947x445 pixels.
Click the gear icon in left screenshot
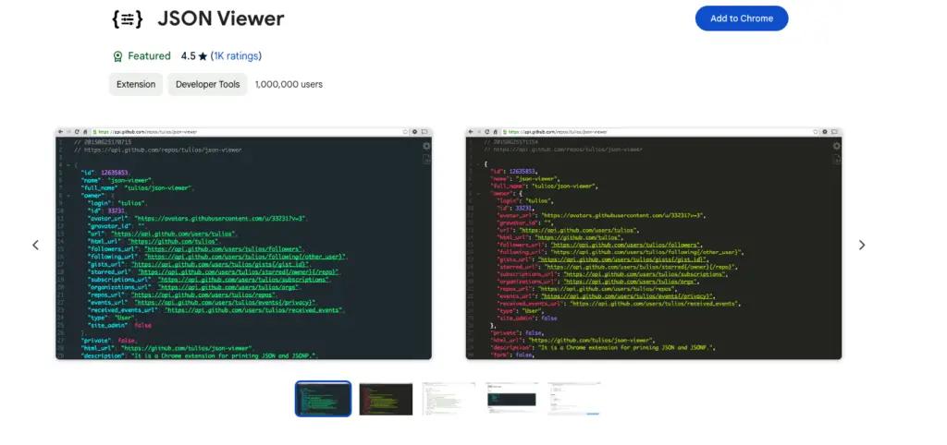point(426,146)
